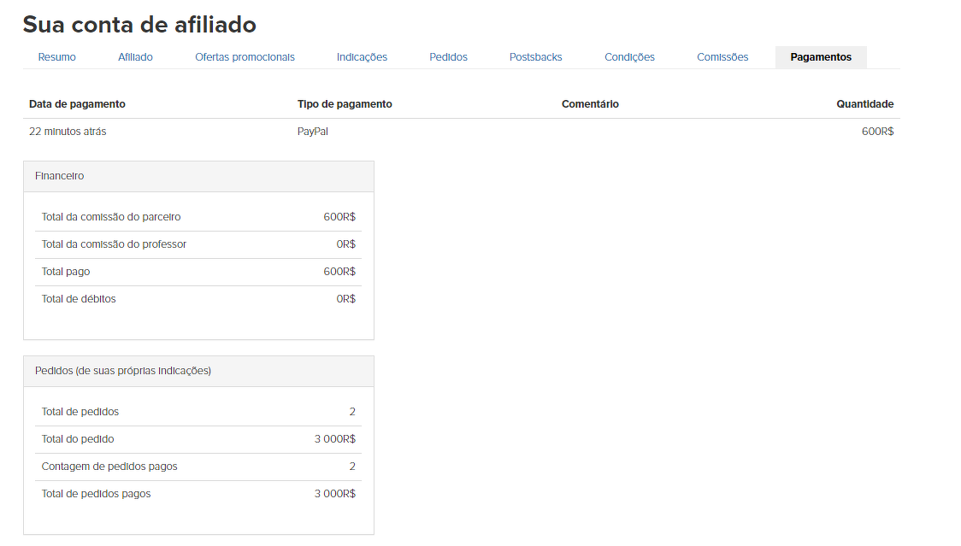Click the Data de pagamento column header

(77, 104)
